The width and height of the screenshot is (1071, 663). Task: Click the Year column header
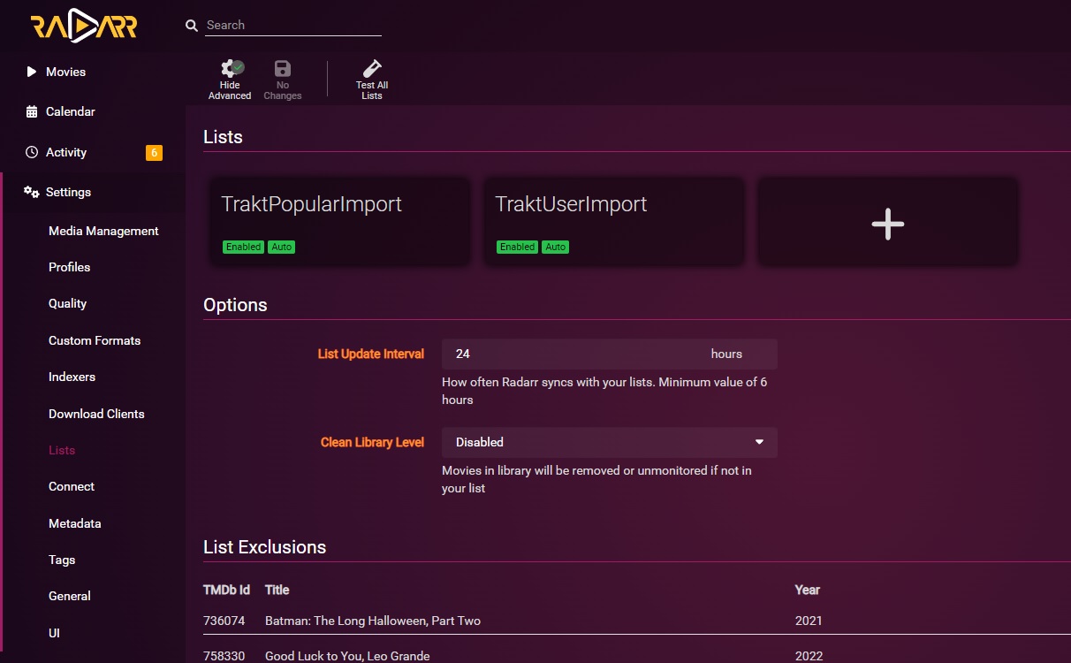tap(808, 590)
